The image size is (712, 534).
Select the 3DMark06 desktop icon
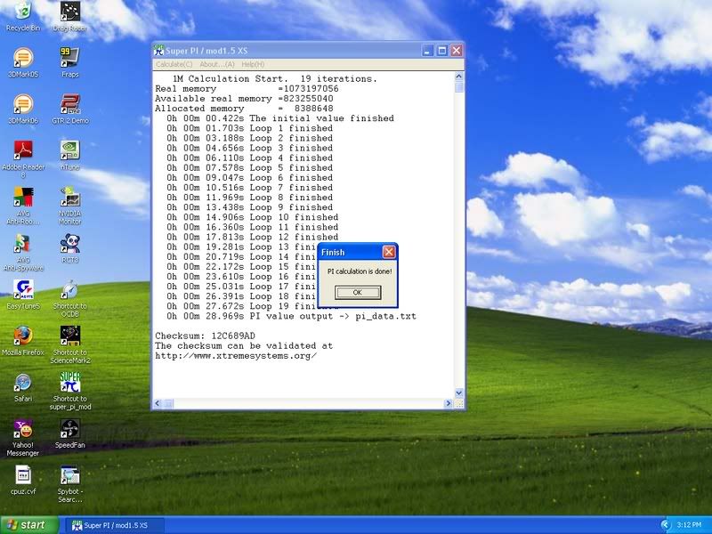pos(23,109)
